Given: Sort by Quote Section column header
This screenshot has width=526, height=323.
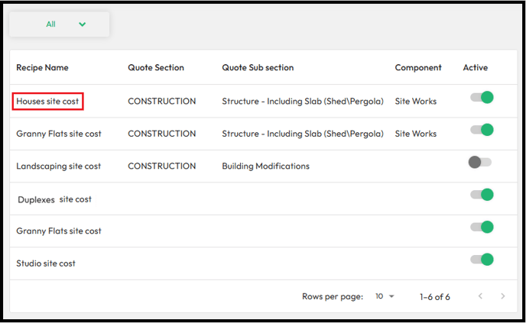Looking at the screenshot, I should (156, 68).
